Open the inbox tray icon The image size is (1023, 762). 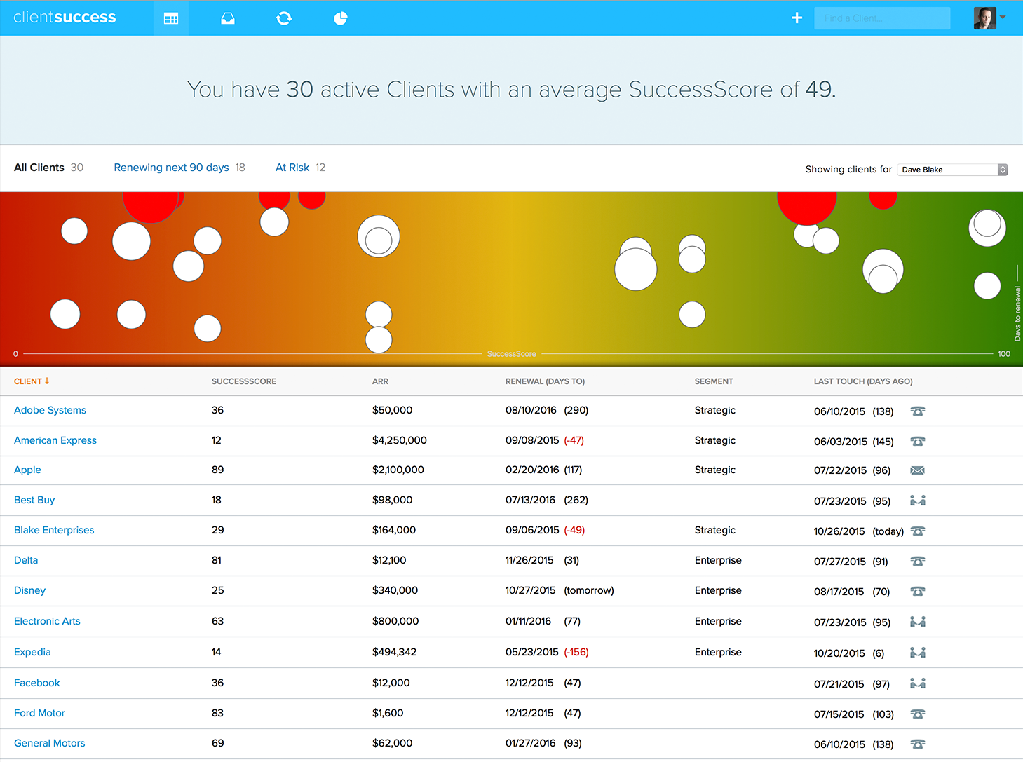pos(228,18)
